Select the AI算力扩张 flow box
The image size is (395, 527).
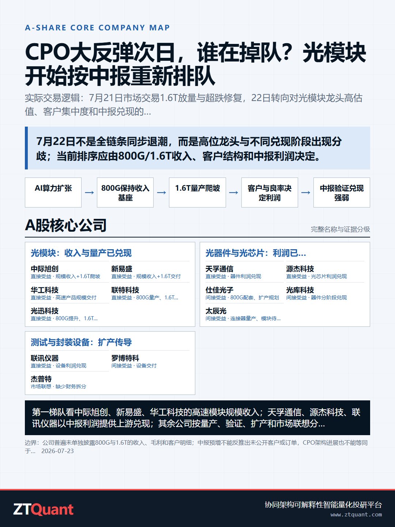click(53, 193)
